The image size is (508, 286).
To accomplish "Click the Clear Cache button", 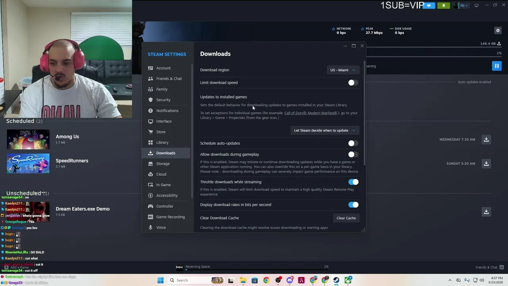I will (346, 218).
